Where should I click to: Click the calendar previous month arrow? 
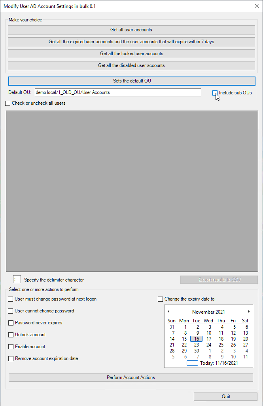(168, 312)
